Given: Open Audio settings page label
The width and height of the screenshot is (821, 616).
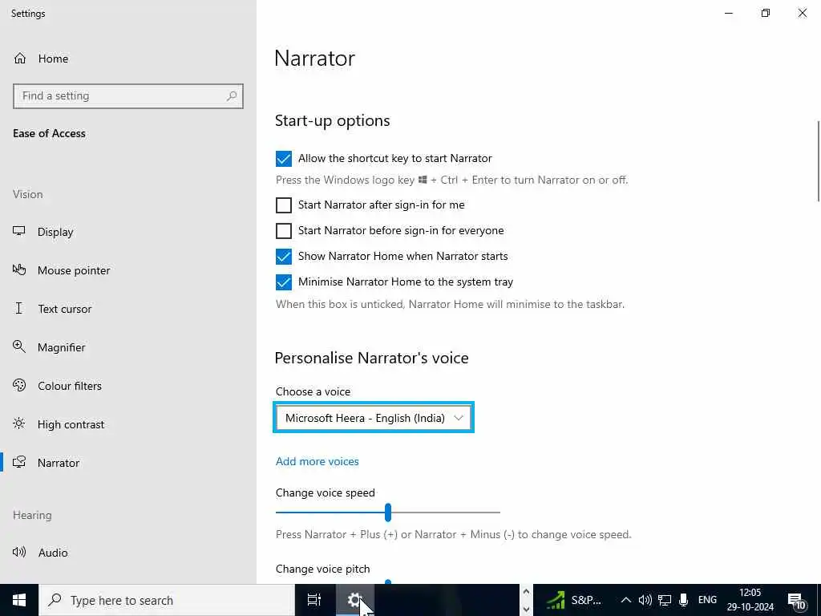Looking at the screenshot, I should [53, 552].
